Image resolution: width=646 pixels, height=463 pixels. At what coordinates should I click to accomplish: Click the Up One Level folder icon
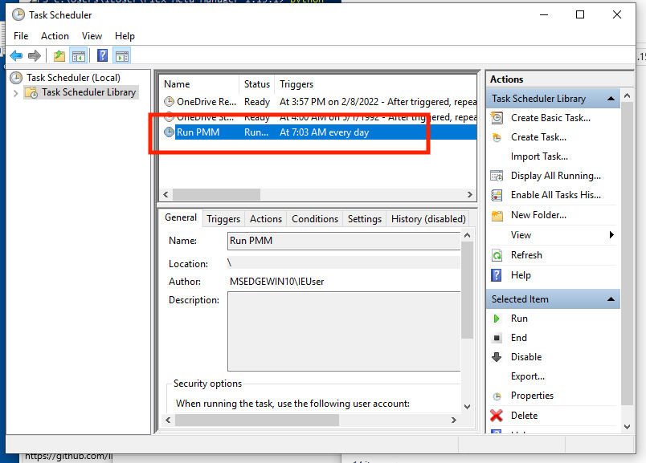pos(59,55)
